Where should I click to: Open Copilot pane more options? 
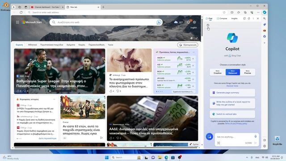point(253,18)
